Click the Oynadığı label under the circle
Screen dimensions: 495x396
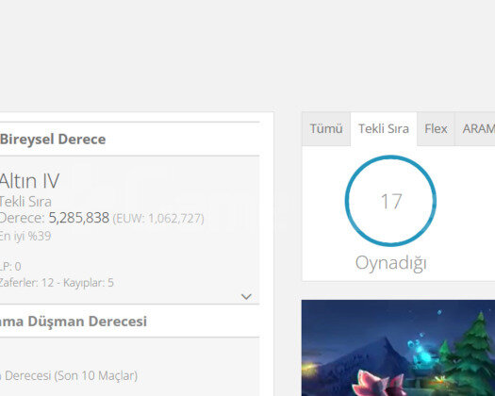click(x=391, y=263)
